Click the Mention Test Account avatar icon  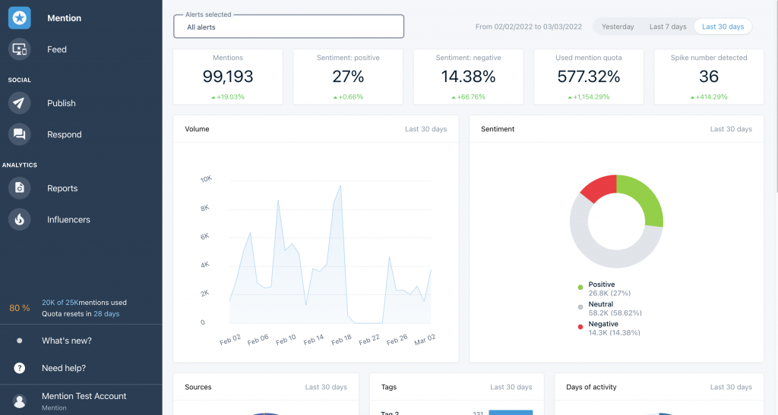coord(20,401)
